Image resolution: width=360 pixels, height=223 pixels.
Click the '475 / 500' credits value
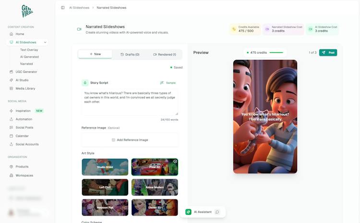point(246,31)
